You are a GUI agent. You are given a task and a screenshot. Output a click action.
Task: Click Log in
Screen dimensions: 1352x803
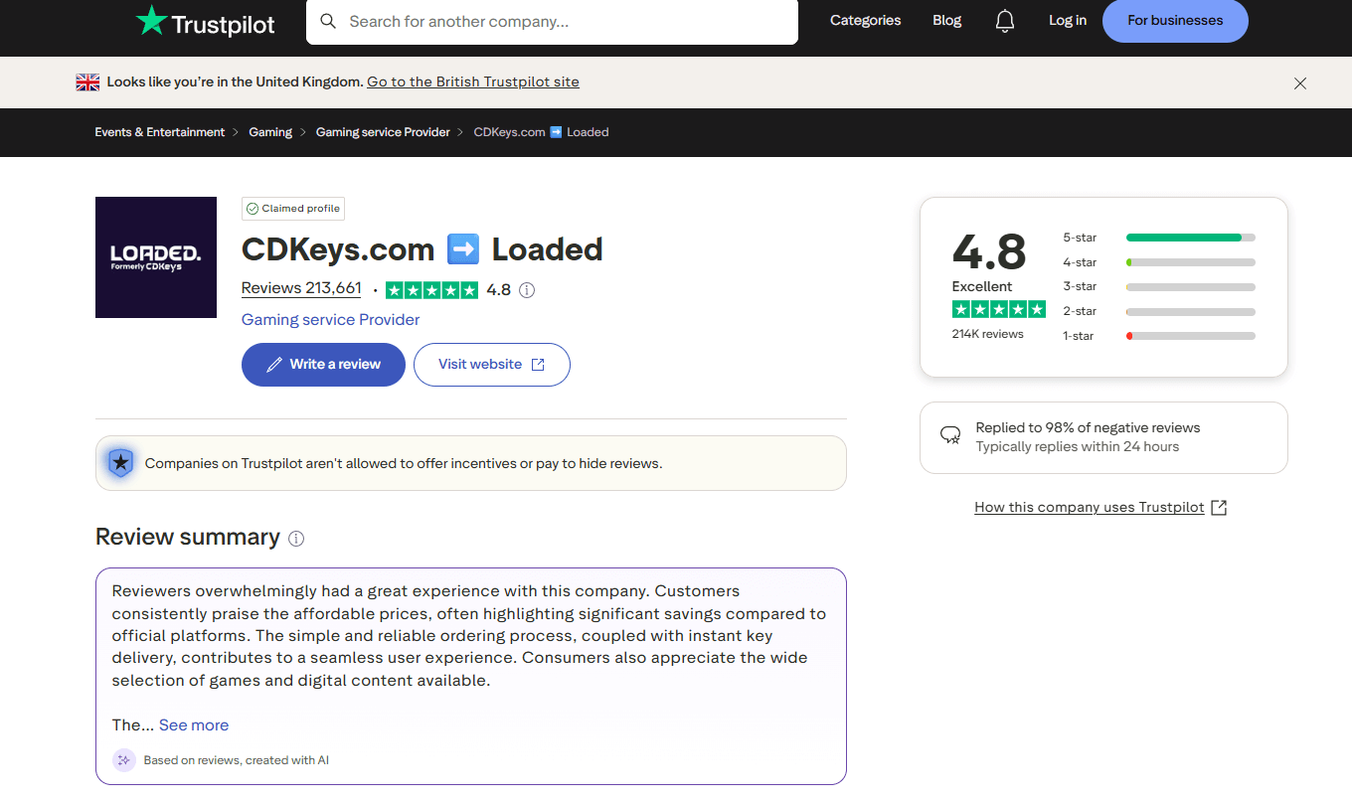pyautogui.click(x=1068, y=20)
